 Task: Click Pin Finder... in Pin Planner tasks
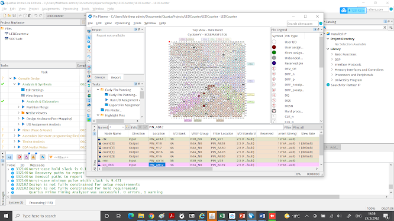point(113,110)
